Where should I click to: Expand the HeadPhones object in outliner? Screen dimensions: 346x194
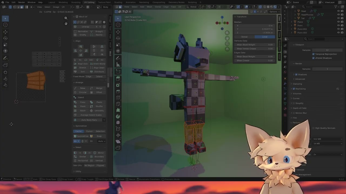click(295, 15)
